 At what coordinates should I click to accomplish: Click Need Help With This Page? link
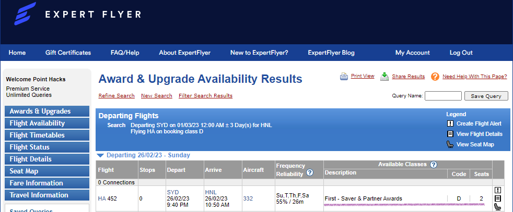[x=475, y=77]
